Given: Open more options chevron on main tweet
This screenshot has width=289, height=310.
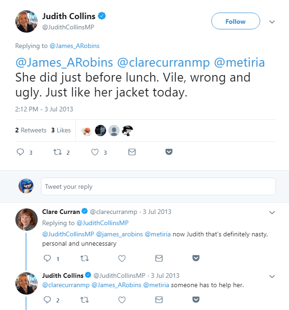Looking at the screenshot, I should point(272,21).
